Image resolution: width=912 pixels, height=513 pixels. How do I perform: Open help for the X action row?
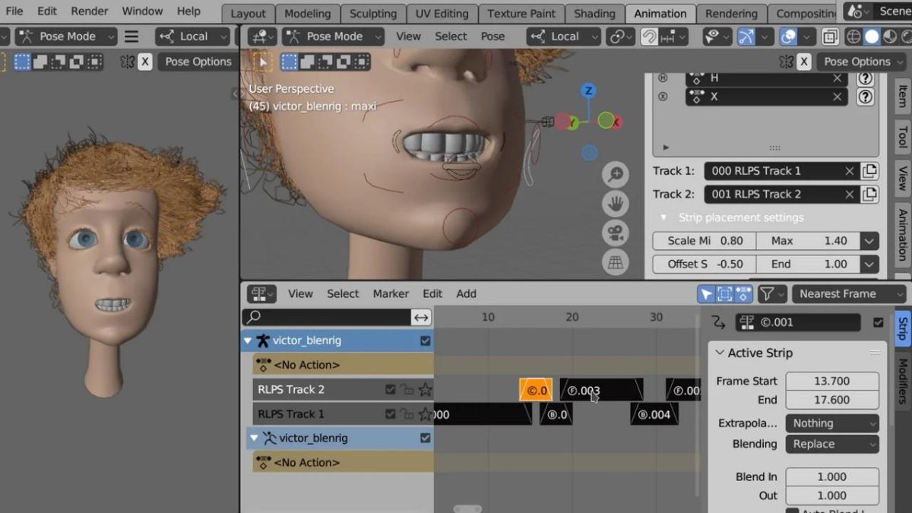865,97
